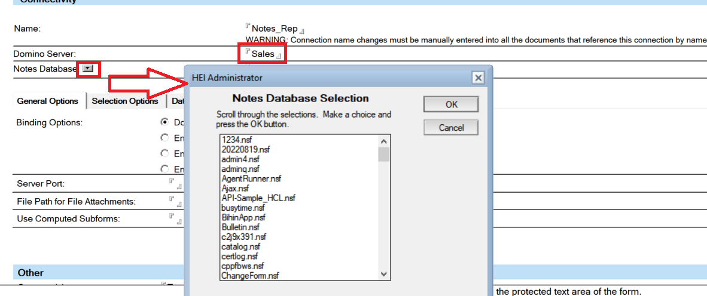Open the Notes Database dropdown button

click(88, 69)
